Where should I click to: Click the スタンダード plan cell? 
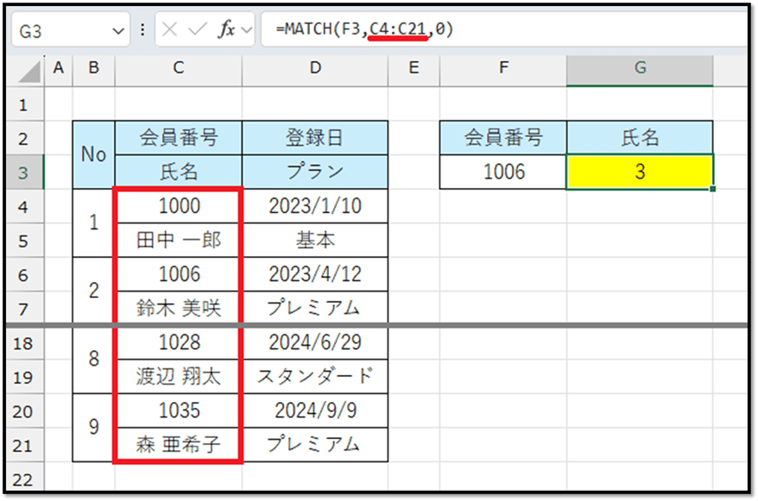(315, 377)
